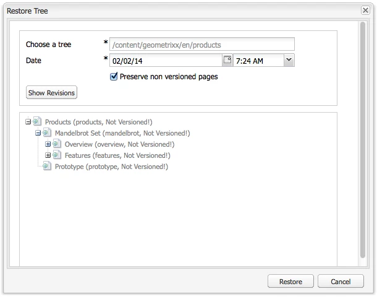This screenshot has height=299, width=377.
Task: Toggle Preserve non versioned pages checkbox
Action: pyautogui.click(x=114, y=77)
